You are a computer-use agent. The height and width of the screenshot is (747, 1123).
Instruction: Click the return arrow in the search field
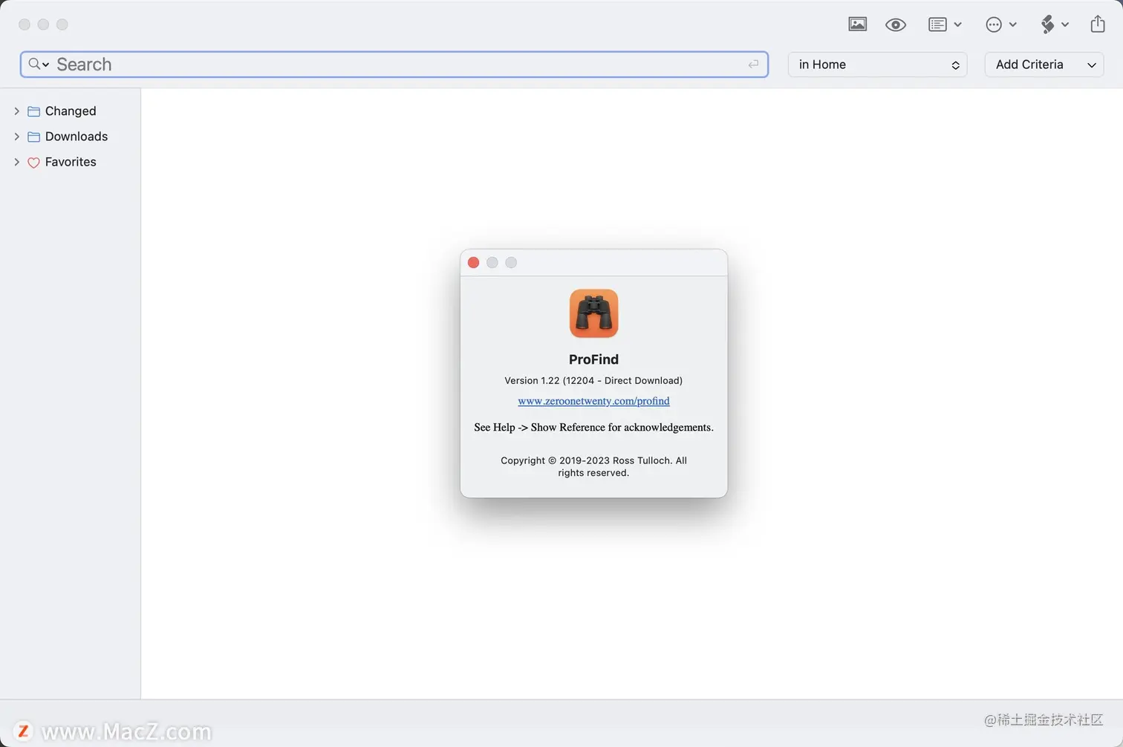pos(753,65)
